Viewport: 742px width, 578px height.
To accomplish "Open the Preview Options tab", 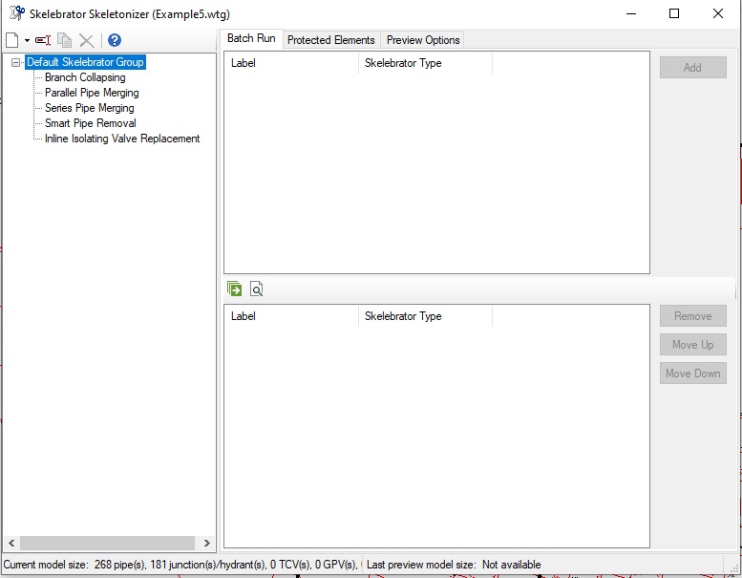I will tap(423, 40).
